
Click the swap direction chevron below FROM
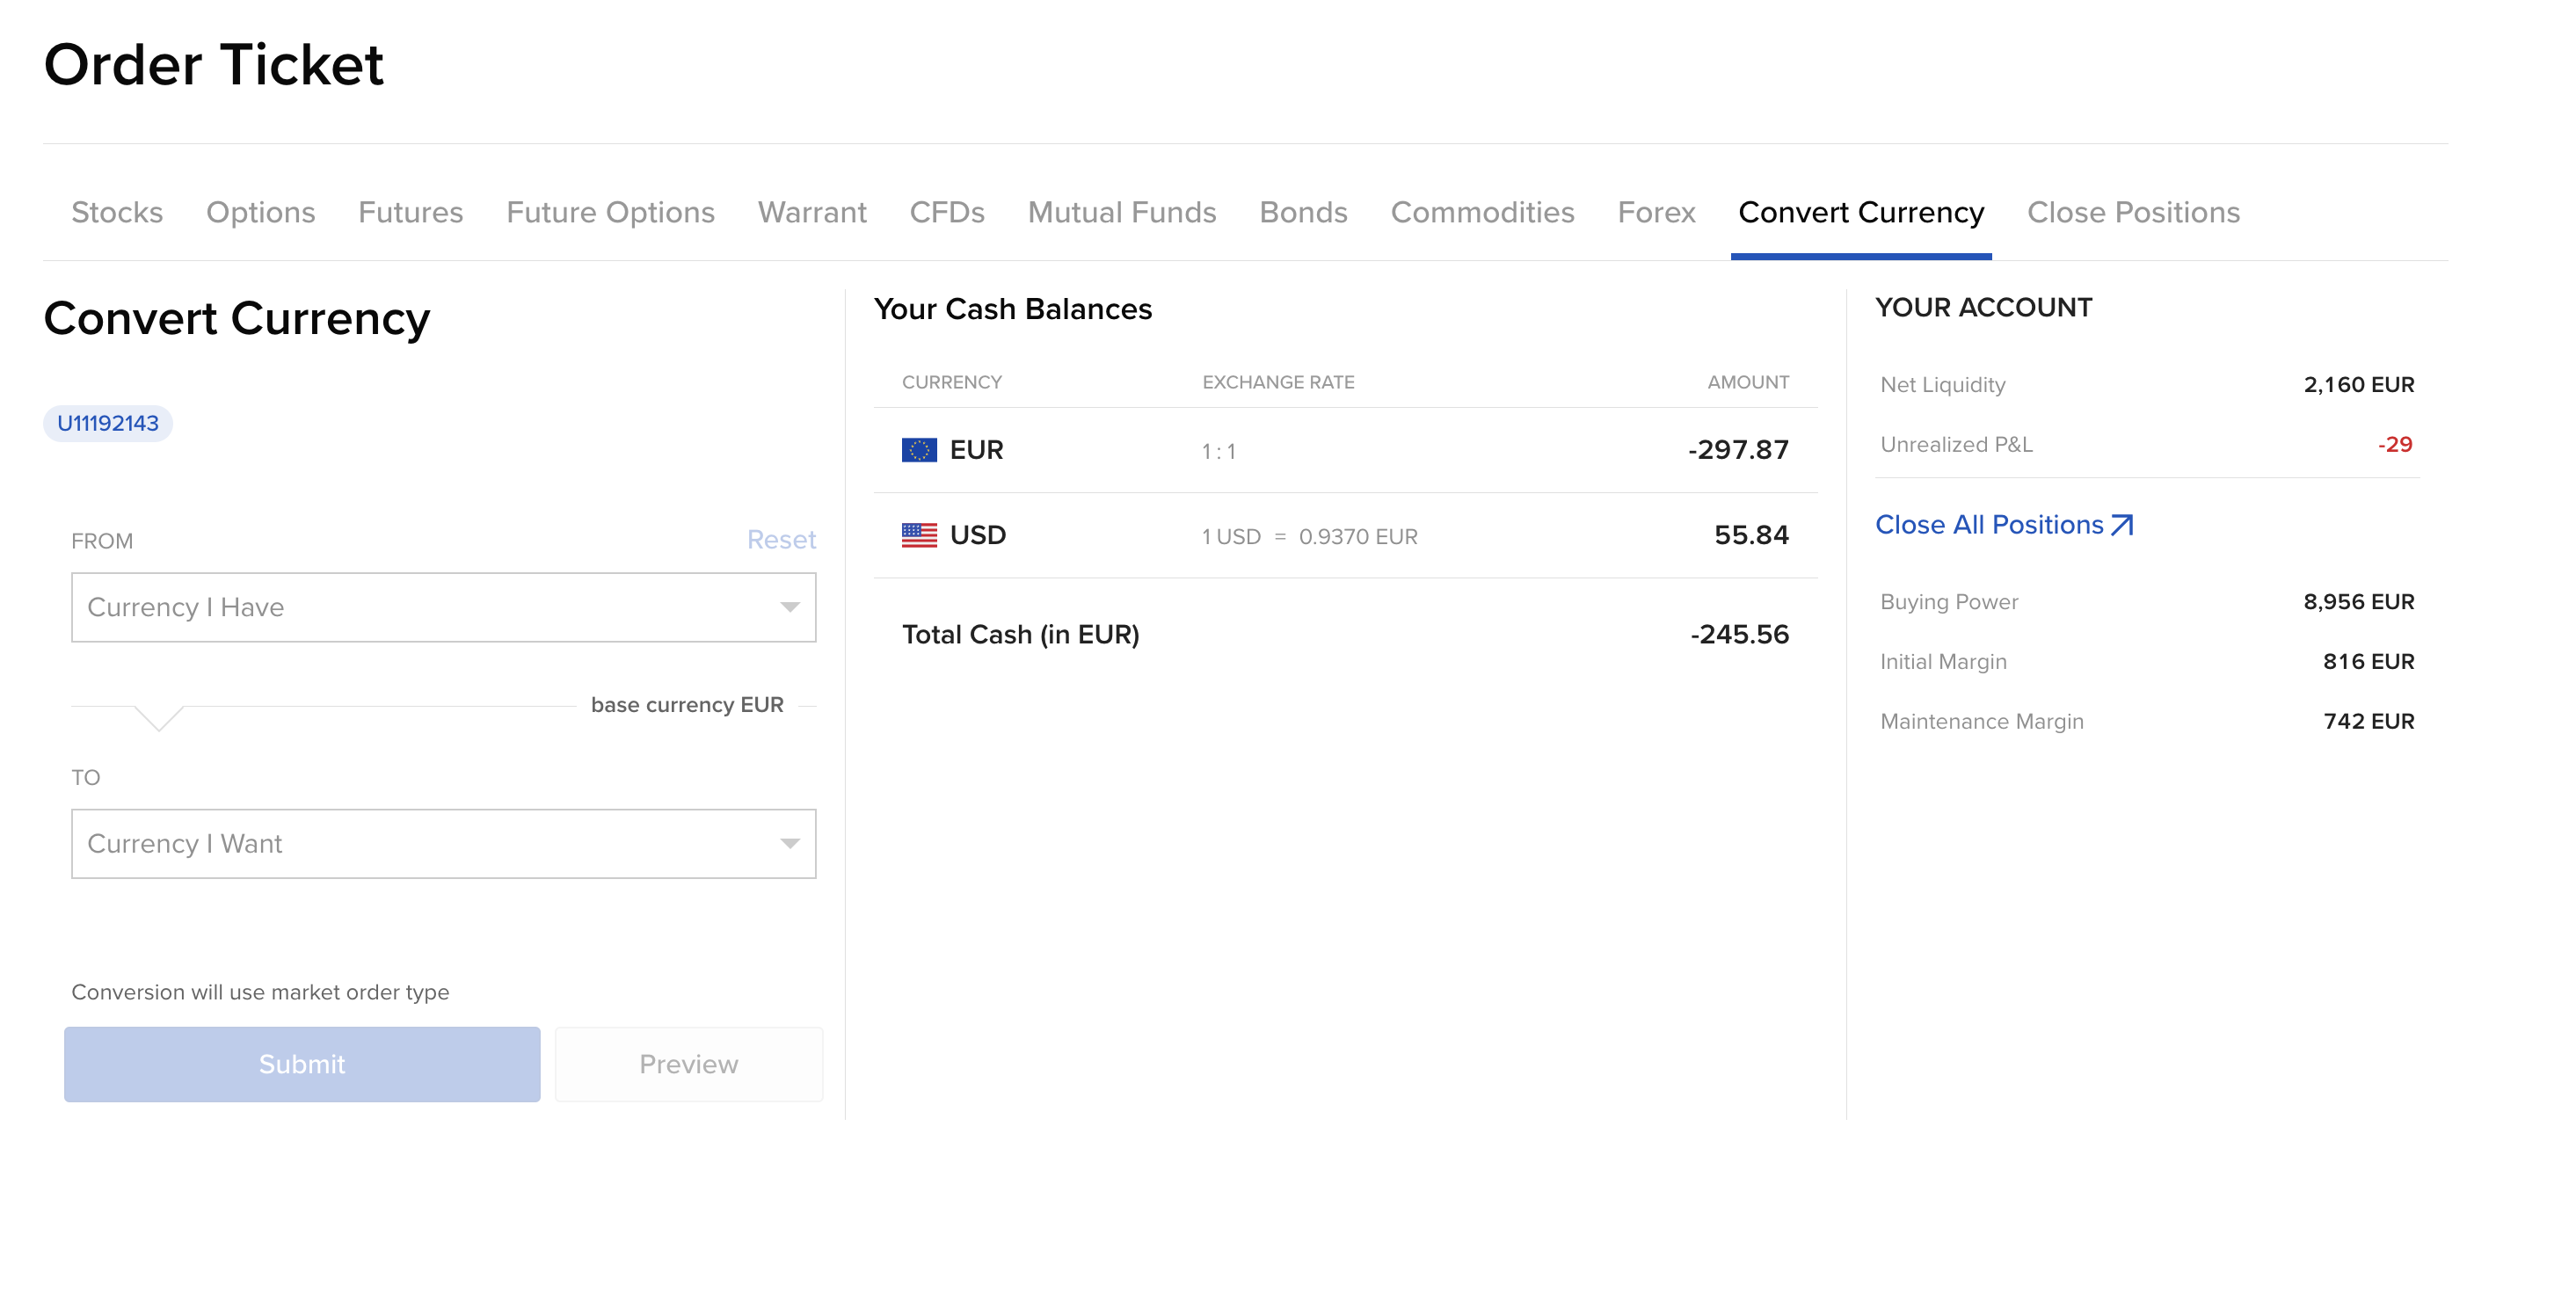(x=158, y=717)
